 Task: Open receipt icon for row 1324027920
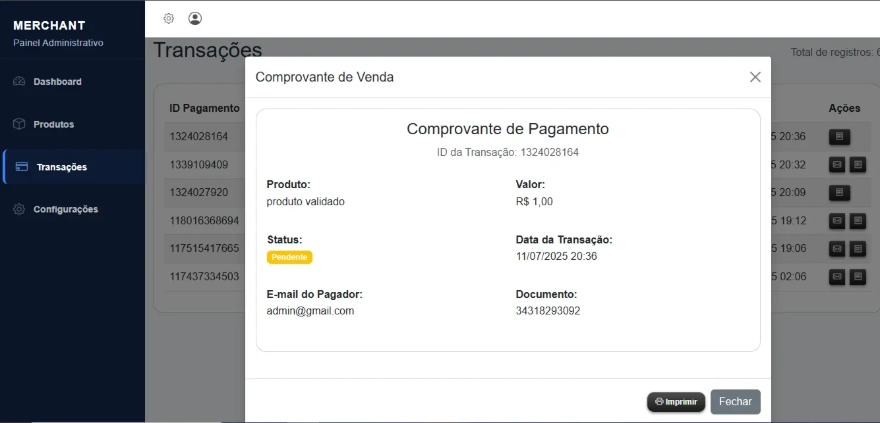tap(839, 193)
